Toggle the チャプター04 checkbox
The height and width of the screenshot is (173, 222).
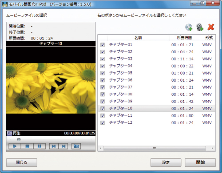(103, 66)
